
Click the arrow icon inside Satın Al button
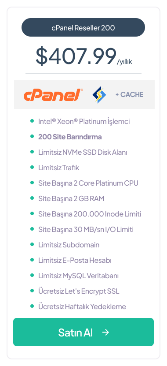[105, 332]
